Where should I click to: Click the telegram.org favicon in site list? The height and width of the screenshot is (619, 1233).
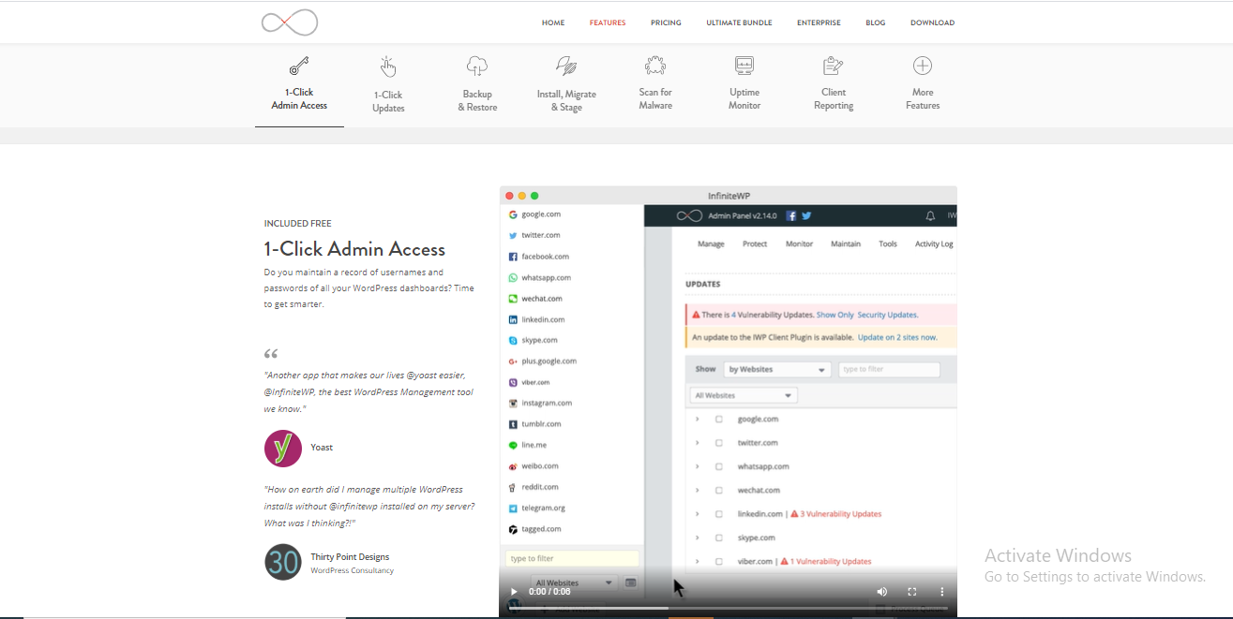(x=513, y=508)
